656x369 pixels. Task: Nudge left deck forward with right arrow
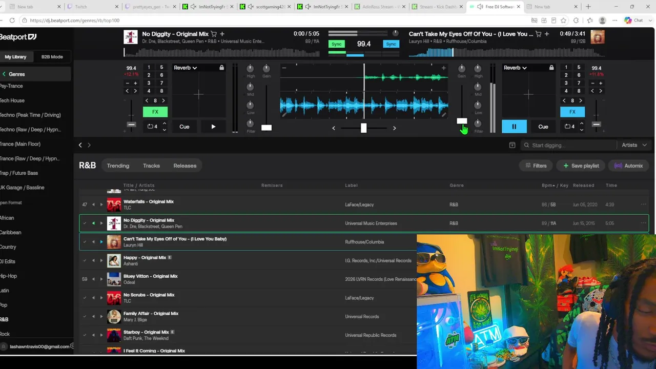click(135, 91)
